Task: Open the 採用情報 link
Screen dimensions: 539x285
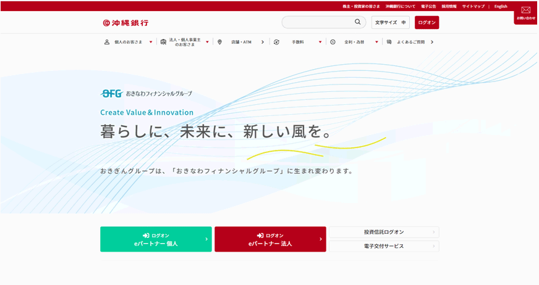Action: click(x=449, y=7)
